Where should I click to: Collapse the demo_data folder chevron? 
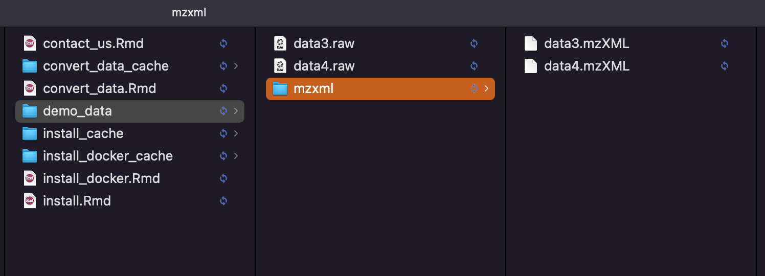(x=236, y=111)
